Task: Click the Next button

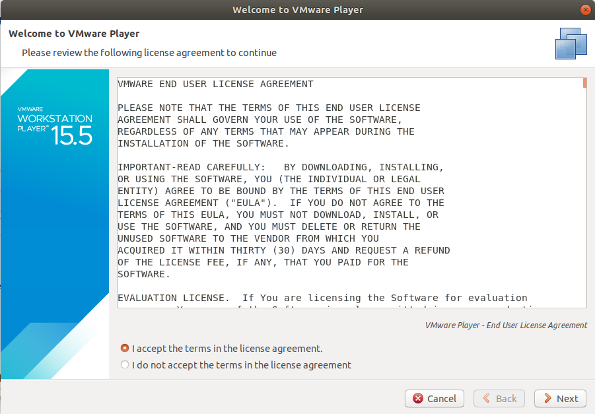Action: [x=560, y=398]
